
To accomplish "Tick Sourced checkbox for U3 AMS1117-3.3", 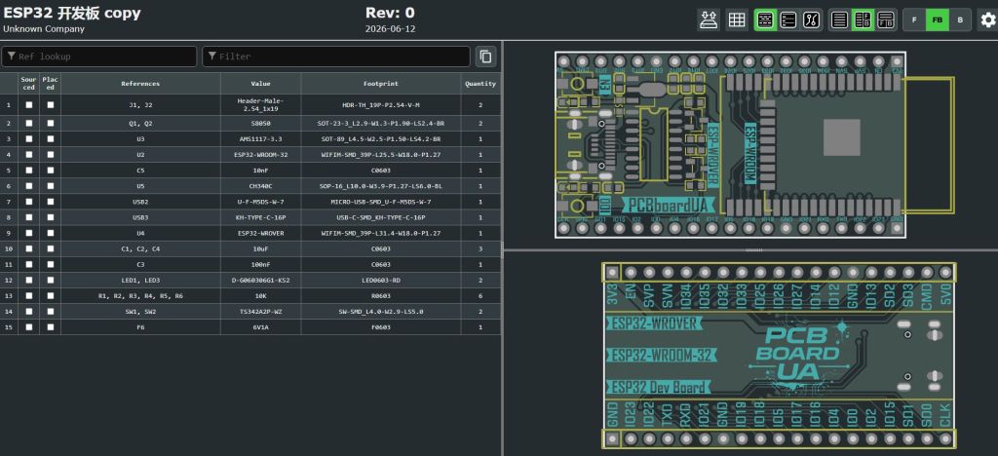I will click(28, 138).
